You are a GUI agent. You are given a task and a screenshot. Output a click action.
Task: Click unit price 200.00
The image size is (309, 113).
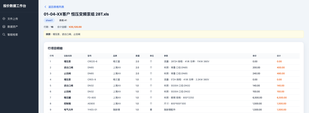click(x=256, y=68)
